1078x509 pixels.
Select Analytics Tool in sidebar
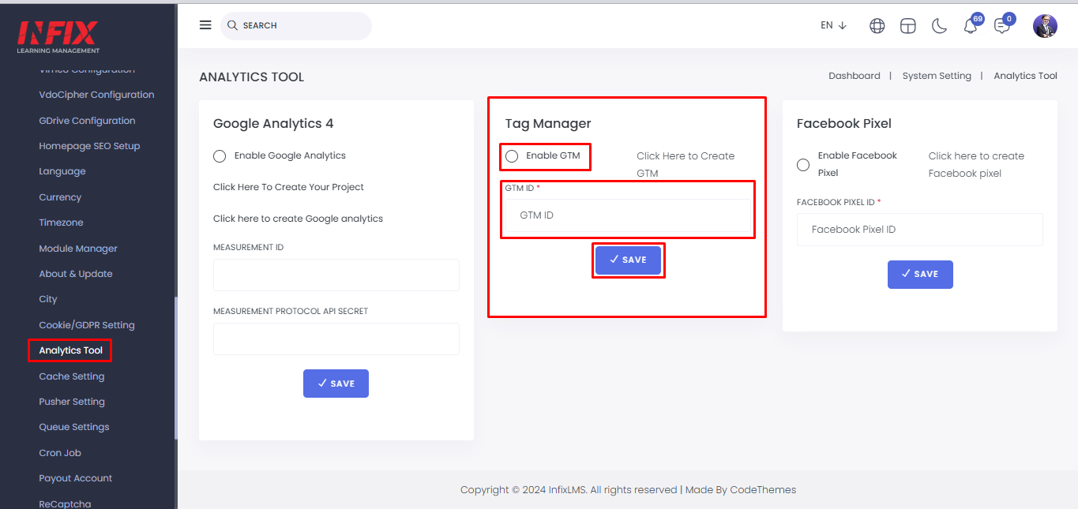tap(70, 350)
